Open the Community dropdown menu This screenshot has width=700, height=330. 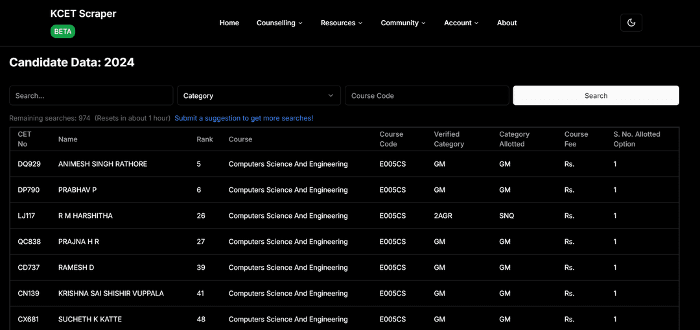[x=402, y=23]
